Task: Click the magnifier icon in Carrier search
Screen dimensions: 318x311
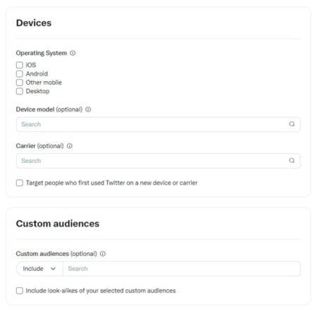Action: tap(292, 161)
